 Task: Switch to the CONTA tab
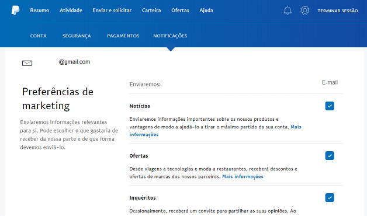point(39,36)
